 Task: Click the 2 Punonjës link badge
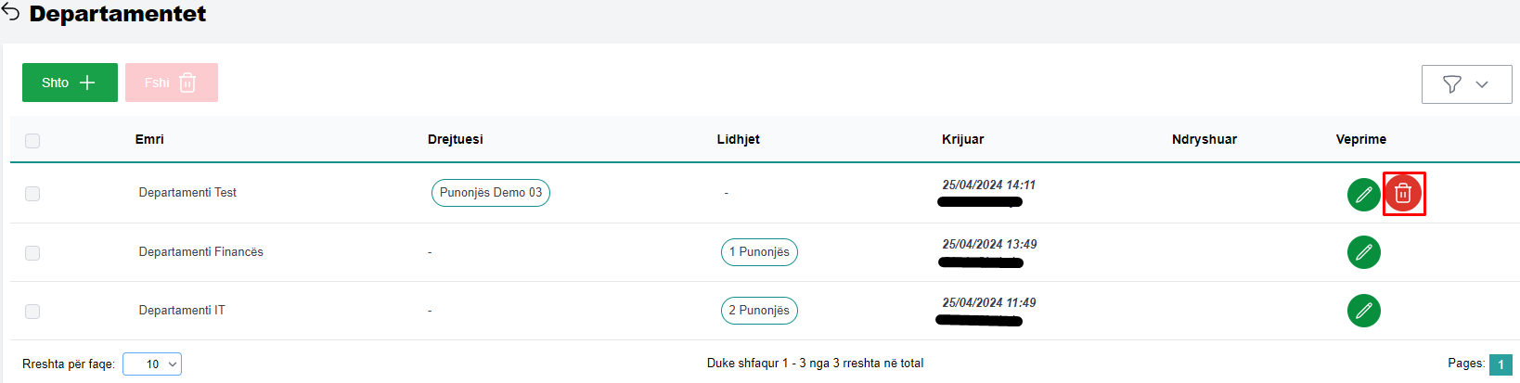tap(759, 311)
